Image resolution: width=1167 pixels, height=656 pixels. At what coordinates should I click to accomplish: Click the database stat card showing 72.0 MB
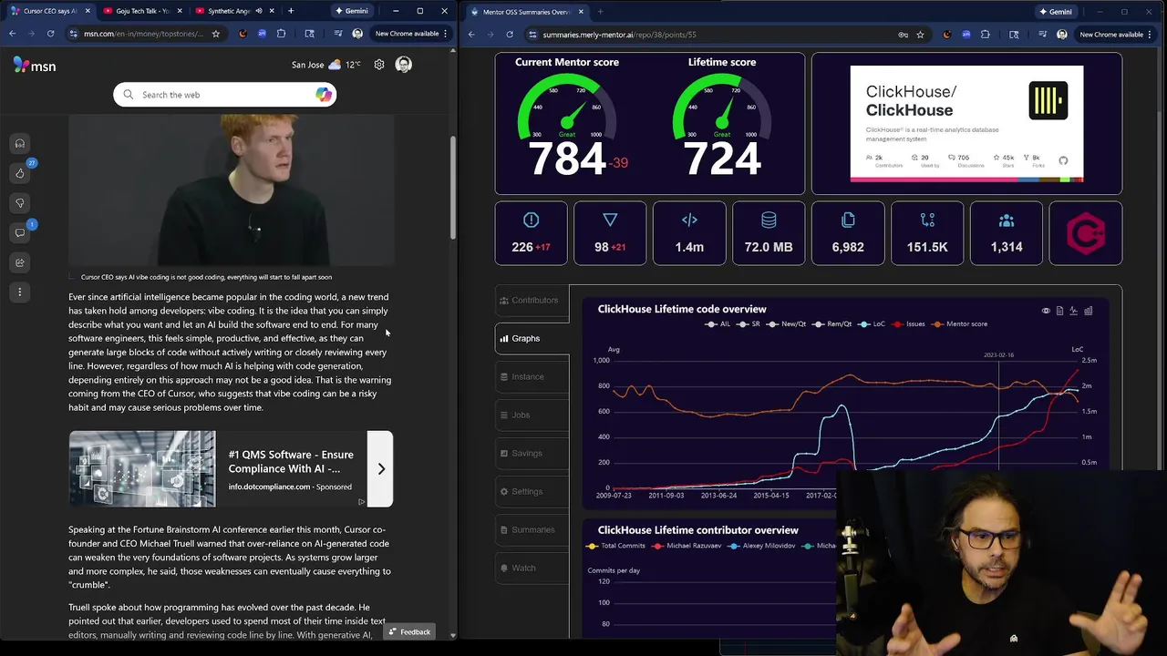[769, 233]
